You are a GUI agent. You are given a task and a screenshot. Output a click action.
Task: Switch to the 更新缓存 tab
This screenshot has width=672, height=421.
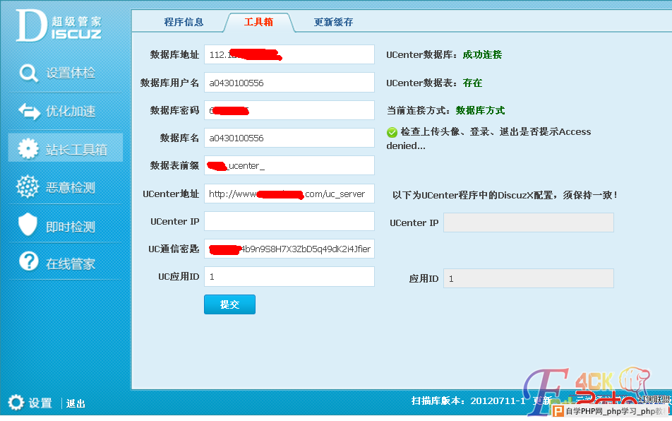point(333,22)
